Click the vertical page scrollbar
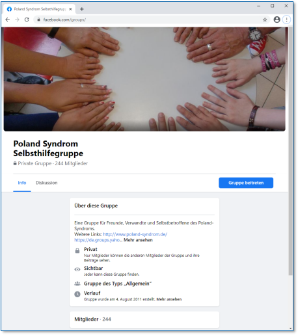The image size is (298, 335). (290, 152)
